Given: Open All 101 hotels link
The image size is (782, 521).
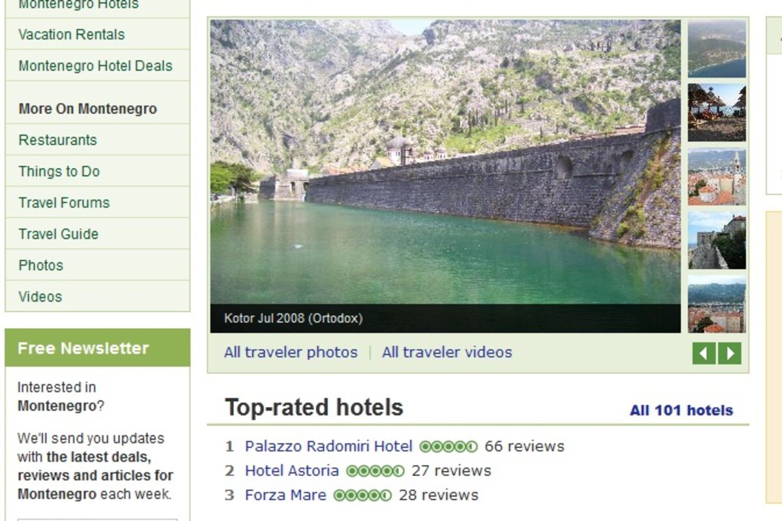Looking at the screenshot, I should coord(681,410).
